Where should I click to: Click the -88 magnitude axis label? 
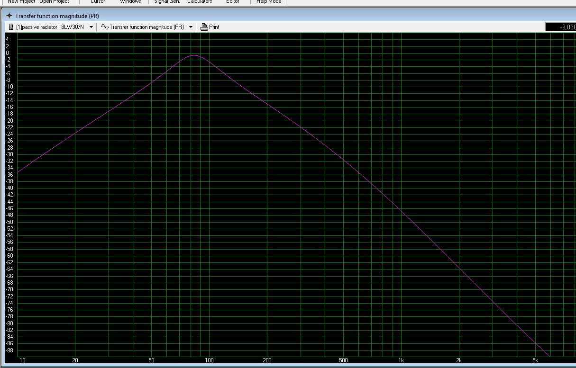point(9,350)
